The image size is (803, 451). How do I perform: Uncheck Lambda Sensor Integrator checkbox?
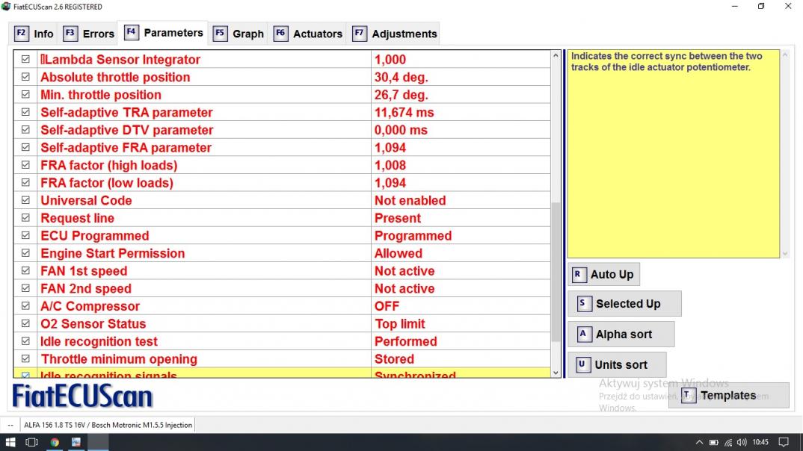[25, 59]
